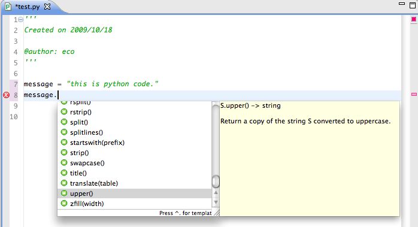Choose startswith(prefix) completion proposal
This screenshot has height=227, width=418.
(x=134, y=143)
